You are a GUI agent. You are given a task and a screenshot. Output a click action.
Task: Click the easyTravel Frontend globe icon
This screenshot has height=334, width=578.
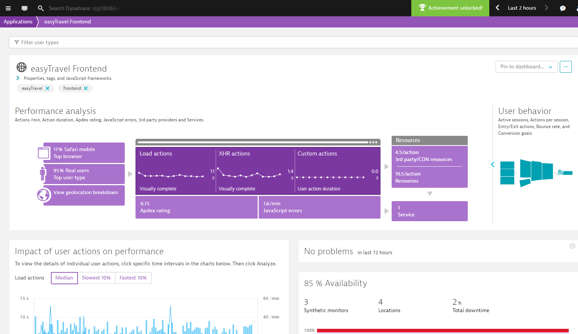coord(22,67)
